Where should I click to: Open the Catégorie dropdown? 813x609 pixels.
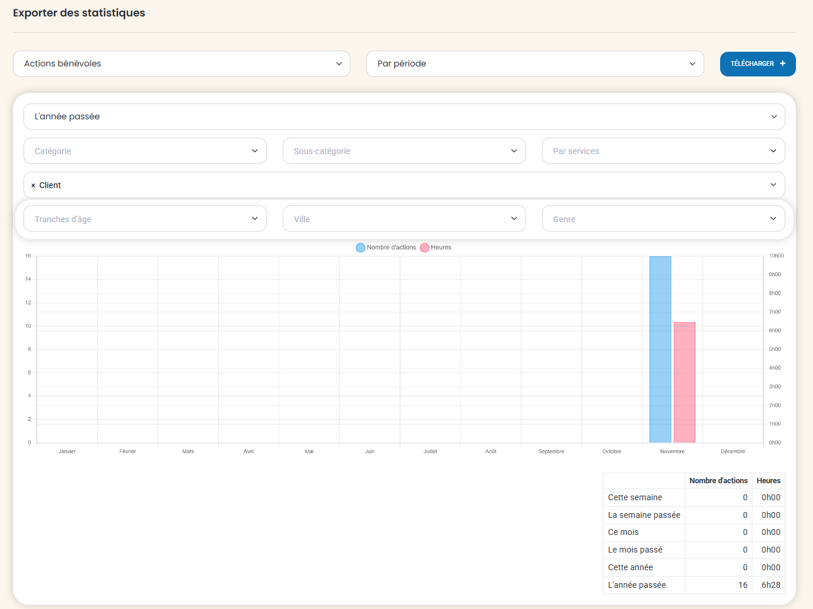(x=145, y=151)
